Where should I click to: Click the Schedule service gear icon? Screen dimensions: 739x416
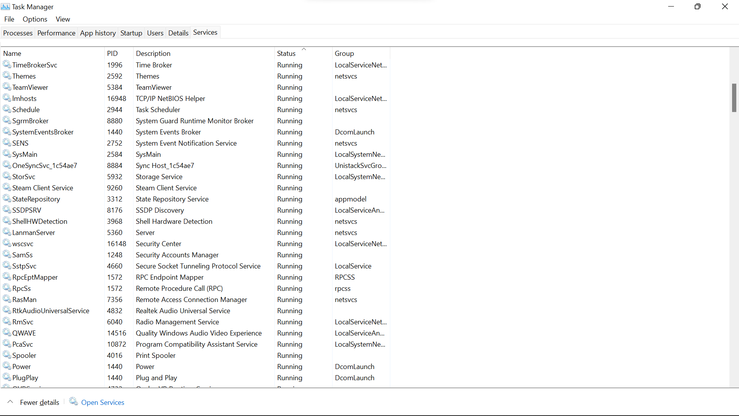(7, 109)
